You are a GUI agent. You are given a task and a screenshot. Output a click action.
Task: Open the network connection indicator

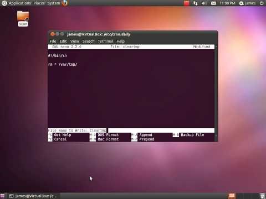click(195, 3)
